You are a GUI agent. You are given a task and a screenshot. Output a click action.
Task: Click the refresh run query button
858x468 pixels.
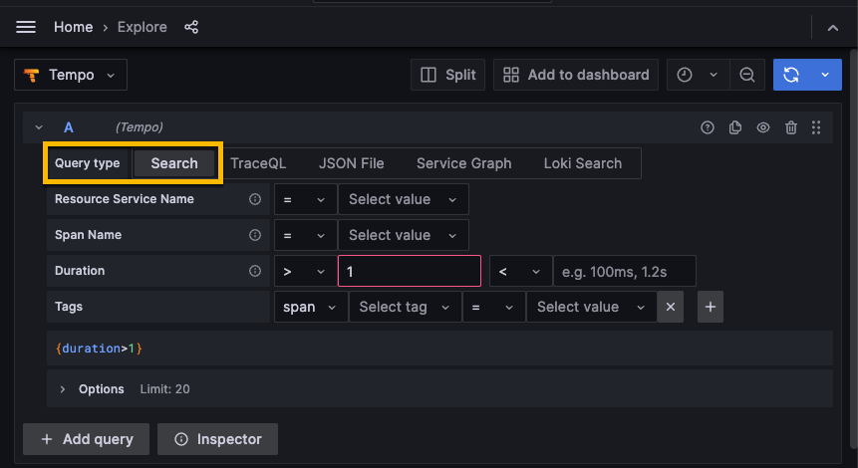click(x=791, y=75)
